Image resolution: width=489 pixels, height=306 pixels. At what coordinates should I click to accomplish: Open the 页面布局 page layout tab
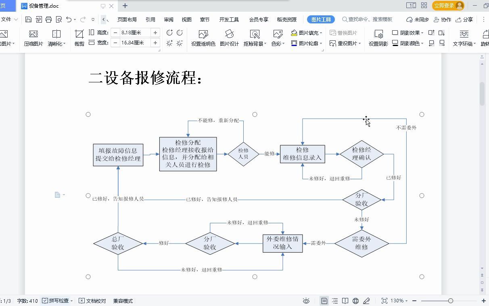(127, 19)
